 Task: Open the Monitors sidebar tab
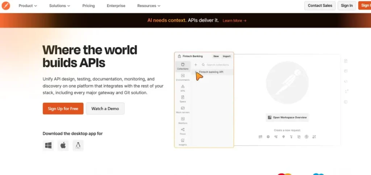183,121
